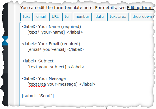The image size is (156, 109).
Task: Insert a number field tag
Action: coord(82,17)
